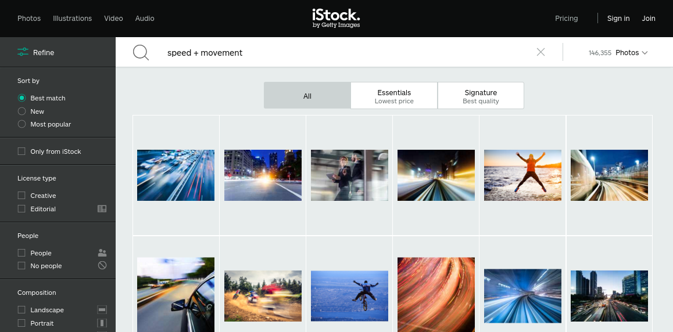Click the People silhouette icon
The height and width of the screenshot is (332, 673).
102,252
